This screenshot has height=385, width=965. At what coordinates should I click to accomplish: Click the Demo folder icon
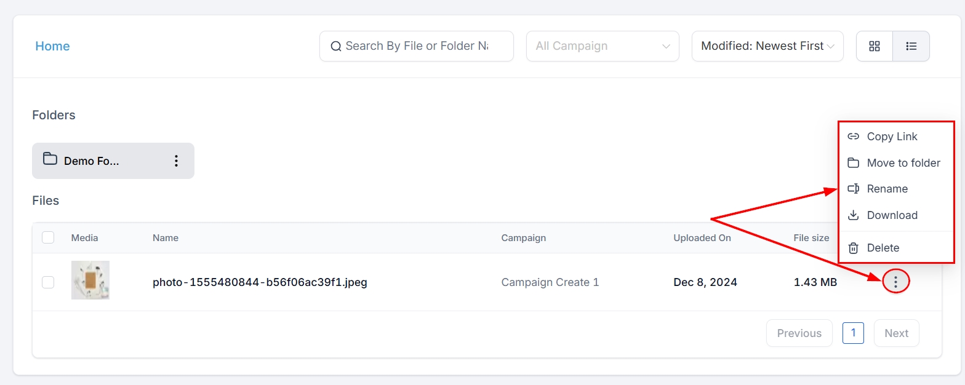pos(50,159)
